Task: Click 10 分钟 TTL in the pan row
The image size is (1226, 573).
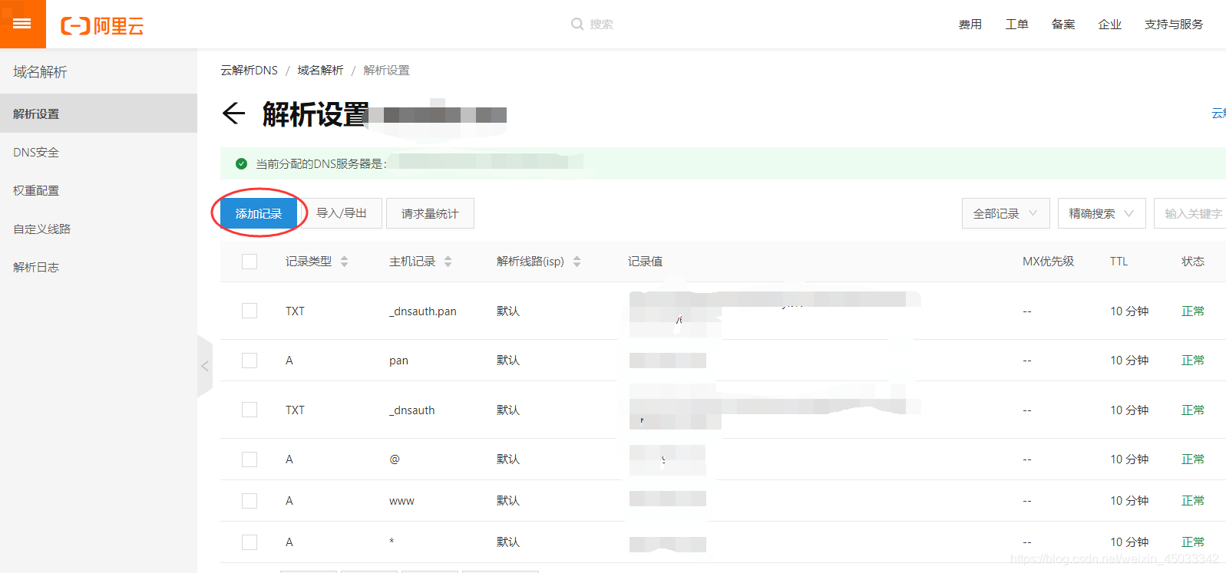Action: (x=1129, y=361)
